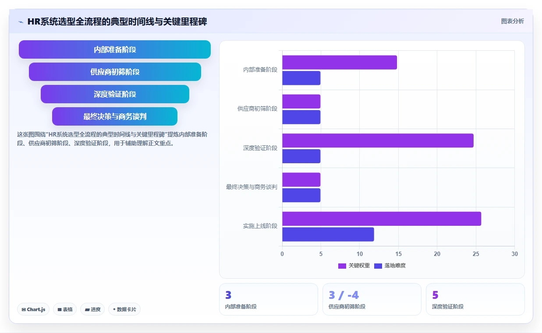The height and width of the screenshot is (333, 542).
Task: Click the 实施上线阶段 axis label
Action: [260, 226]
